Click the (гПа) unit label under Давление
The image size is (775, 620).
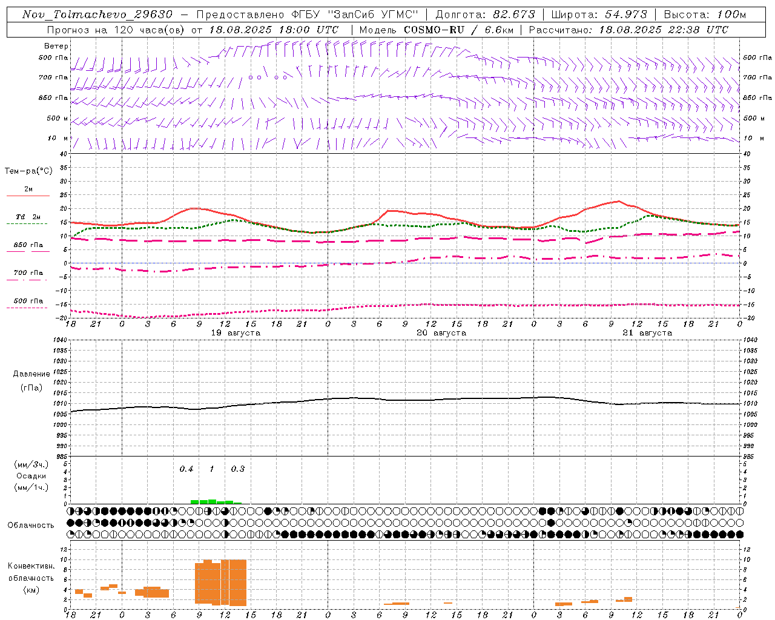pos(31,388)
